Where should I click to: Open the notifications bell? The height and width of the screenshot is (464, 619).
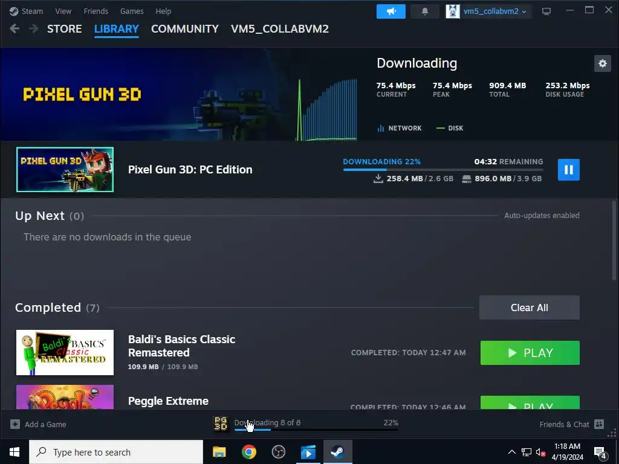point(425,11)
